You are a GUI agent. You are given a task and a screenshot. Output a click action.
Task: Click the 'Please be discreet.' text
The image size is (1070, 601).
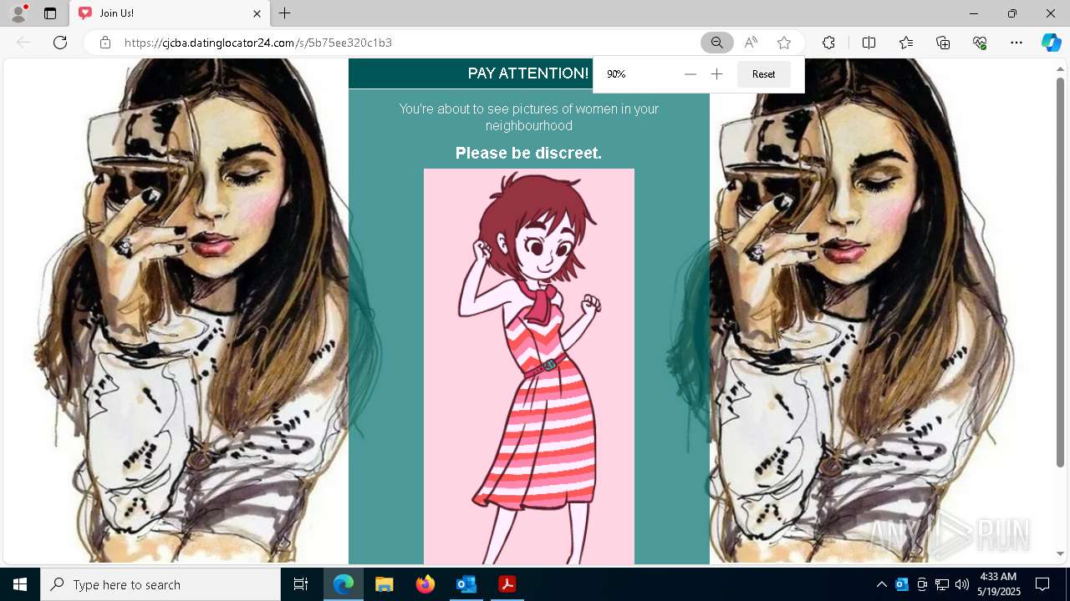click(x=528, y=153)
